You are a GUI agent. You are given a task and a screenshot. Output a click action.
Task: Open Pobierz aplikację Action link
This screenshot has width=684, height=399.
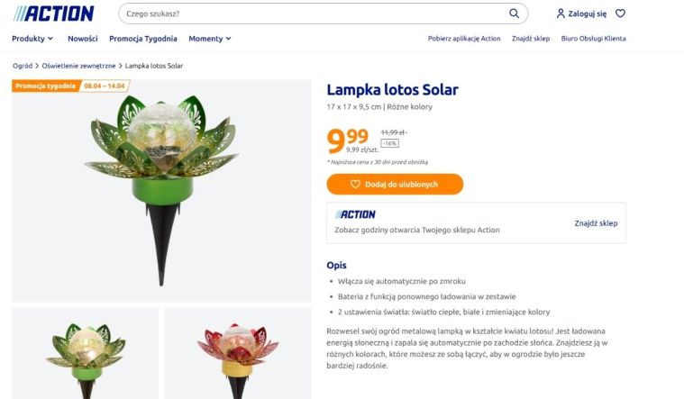(x=464, y=39)
